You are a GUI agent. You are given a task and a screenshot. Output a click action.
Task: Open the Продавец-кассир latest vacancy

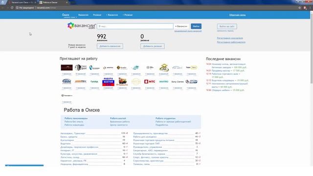click(x=228, y=70)
